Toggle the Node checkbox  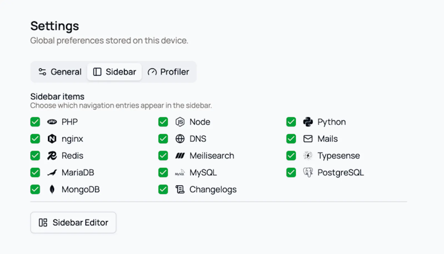point(163,122)
